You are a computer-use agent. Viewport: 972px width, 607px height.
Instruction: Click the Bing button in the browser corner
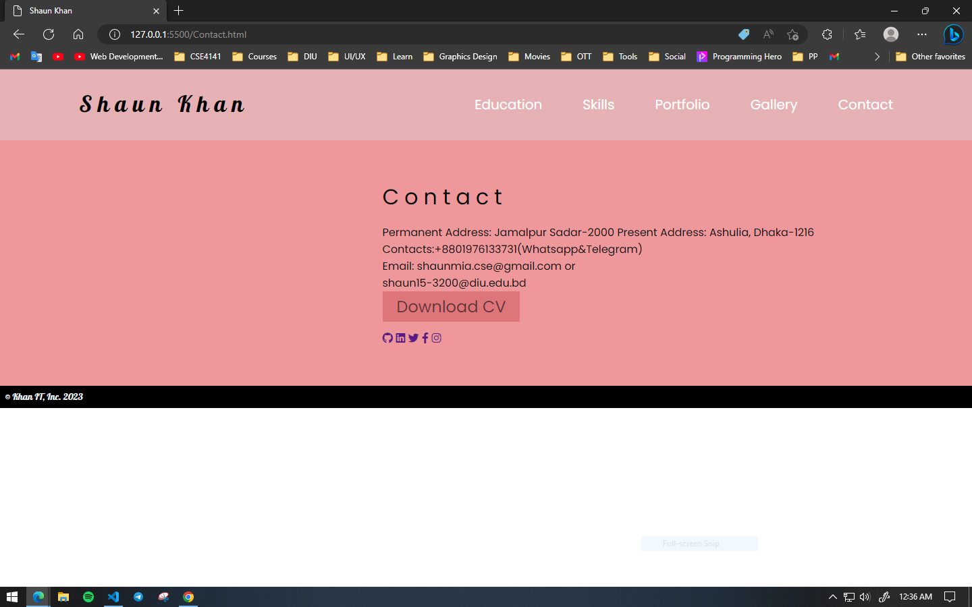953,34
